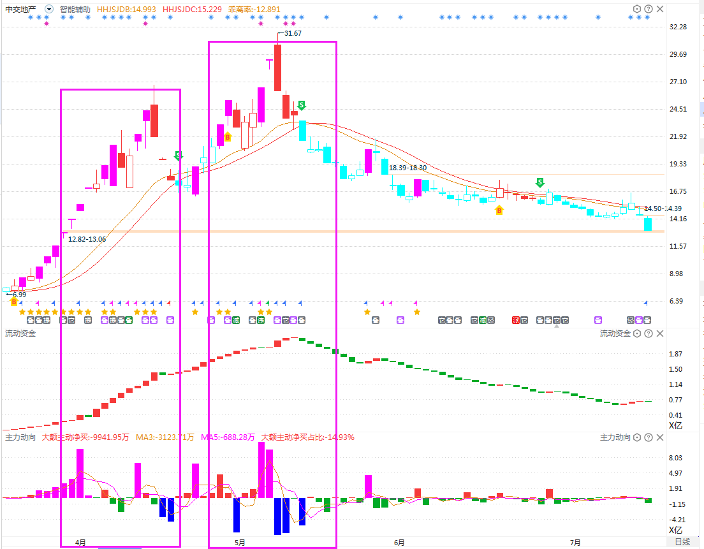Click the red 派 dividend event icon
The height and width of the screenshot is (549, 704).
516,320
